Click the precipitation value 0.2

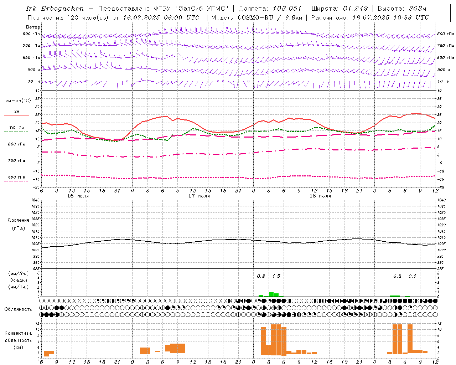261,276
